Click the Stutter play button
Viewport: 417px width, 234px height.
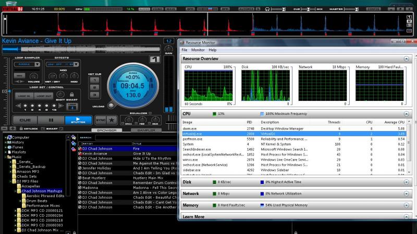(x=78, y=120)
